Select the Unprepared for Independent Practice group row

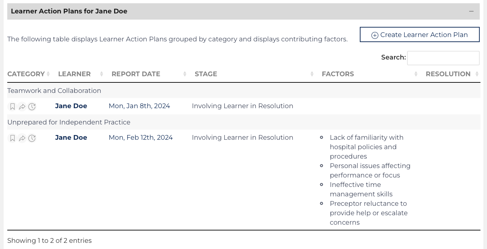tap(69, 122)
